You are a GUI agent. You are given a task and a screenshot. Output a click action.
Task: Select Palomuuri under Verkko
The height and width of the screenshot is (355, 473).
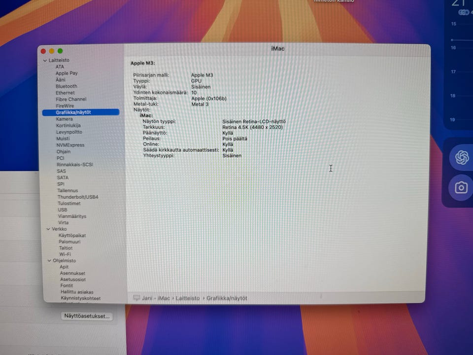click(x=69, y=242)
